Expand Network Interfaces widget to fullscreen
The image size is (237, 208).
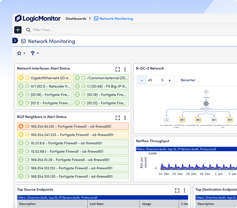[x=118, y=69]
